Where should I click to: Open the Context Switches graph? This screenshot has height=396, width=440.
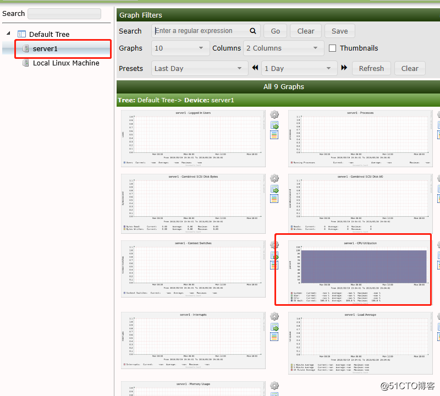(x=193, y=268)
